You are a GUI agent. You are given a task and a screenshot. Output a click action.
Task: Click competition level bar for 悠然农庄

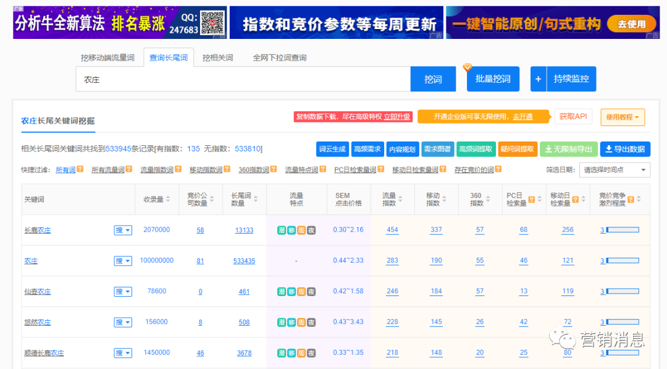(x=623, y=322)
